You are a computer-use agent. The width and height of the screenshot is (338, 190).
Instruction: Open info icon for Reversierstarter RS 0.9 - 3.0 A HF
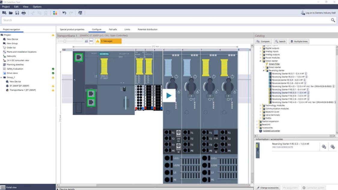click(305, 80)
